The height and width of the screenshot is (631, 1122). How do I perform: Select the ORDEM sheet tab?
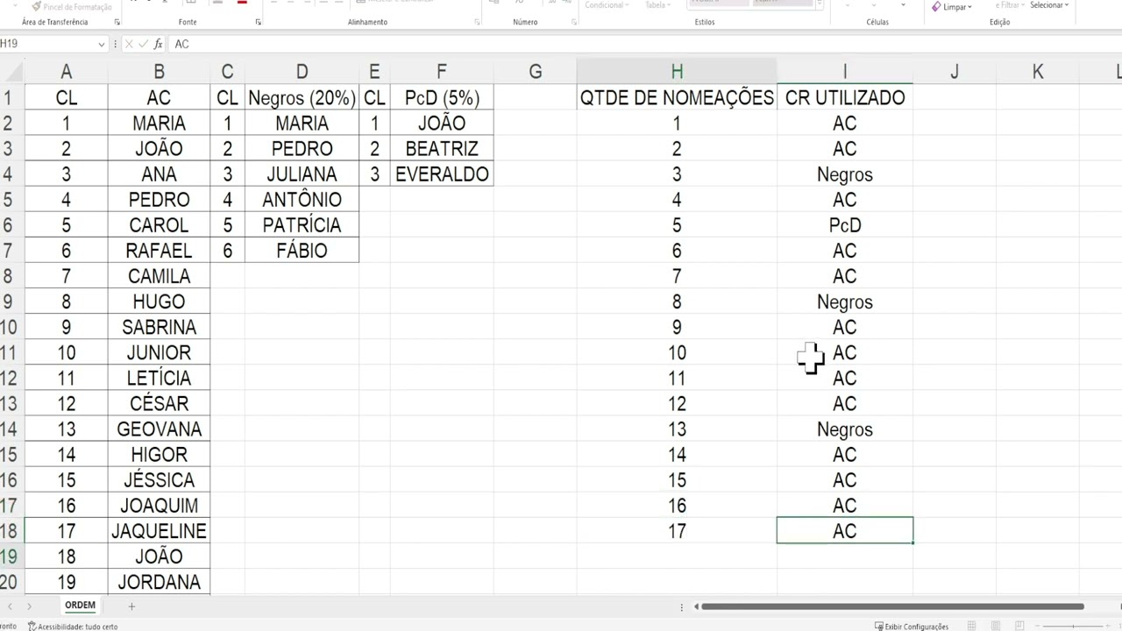(x=80, y=606)
